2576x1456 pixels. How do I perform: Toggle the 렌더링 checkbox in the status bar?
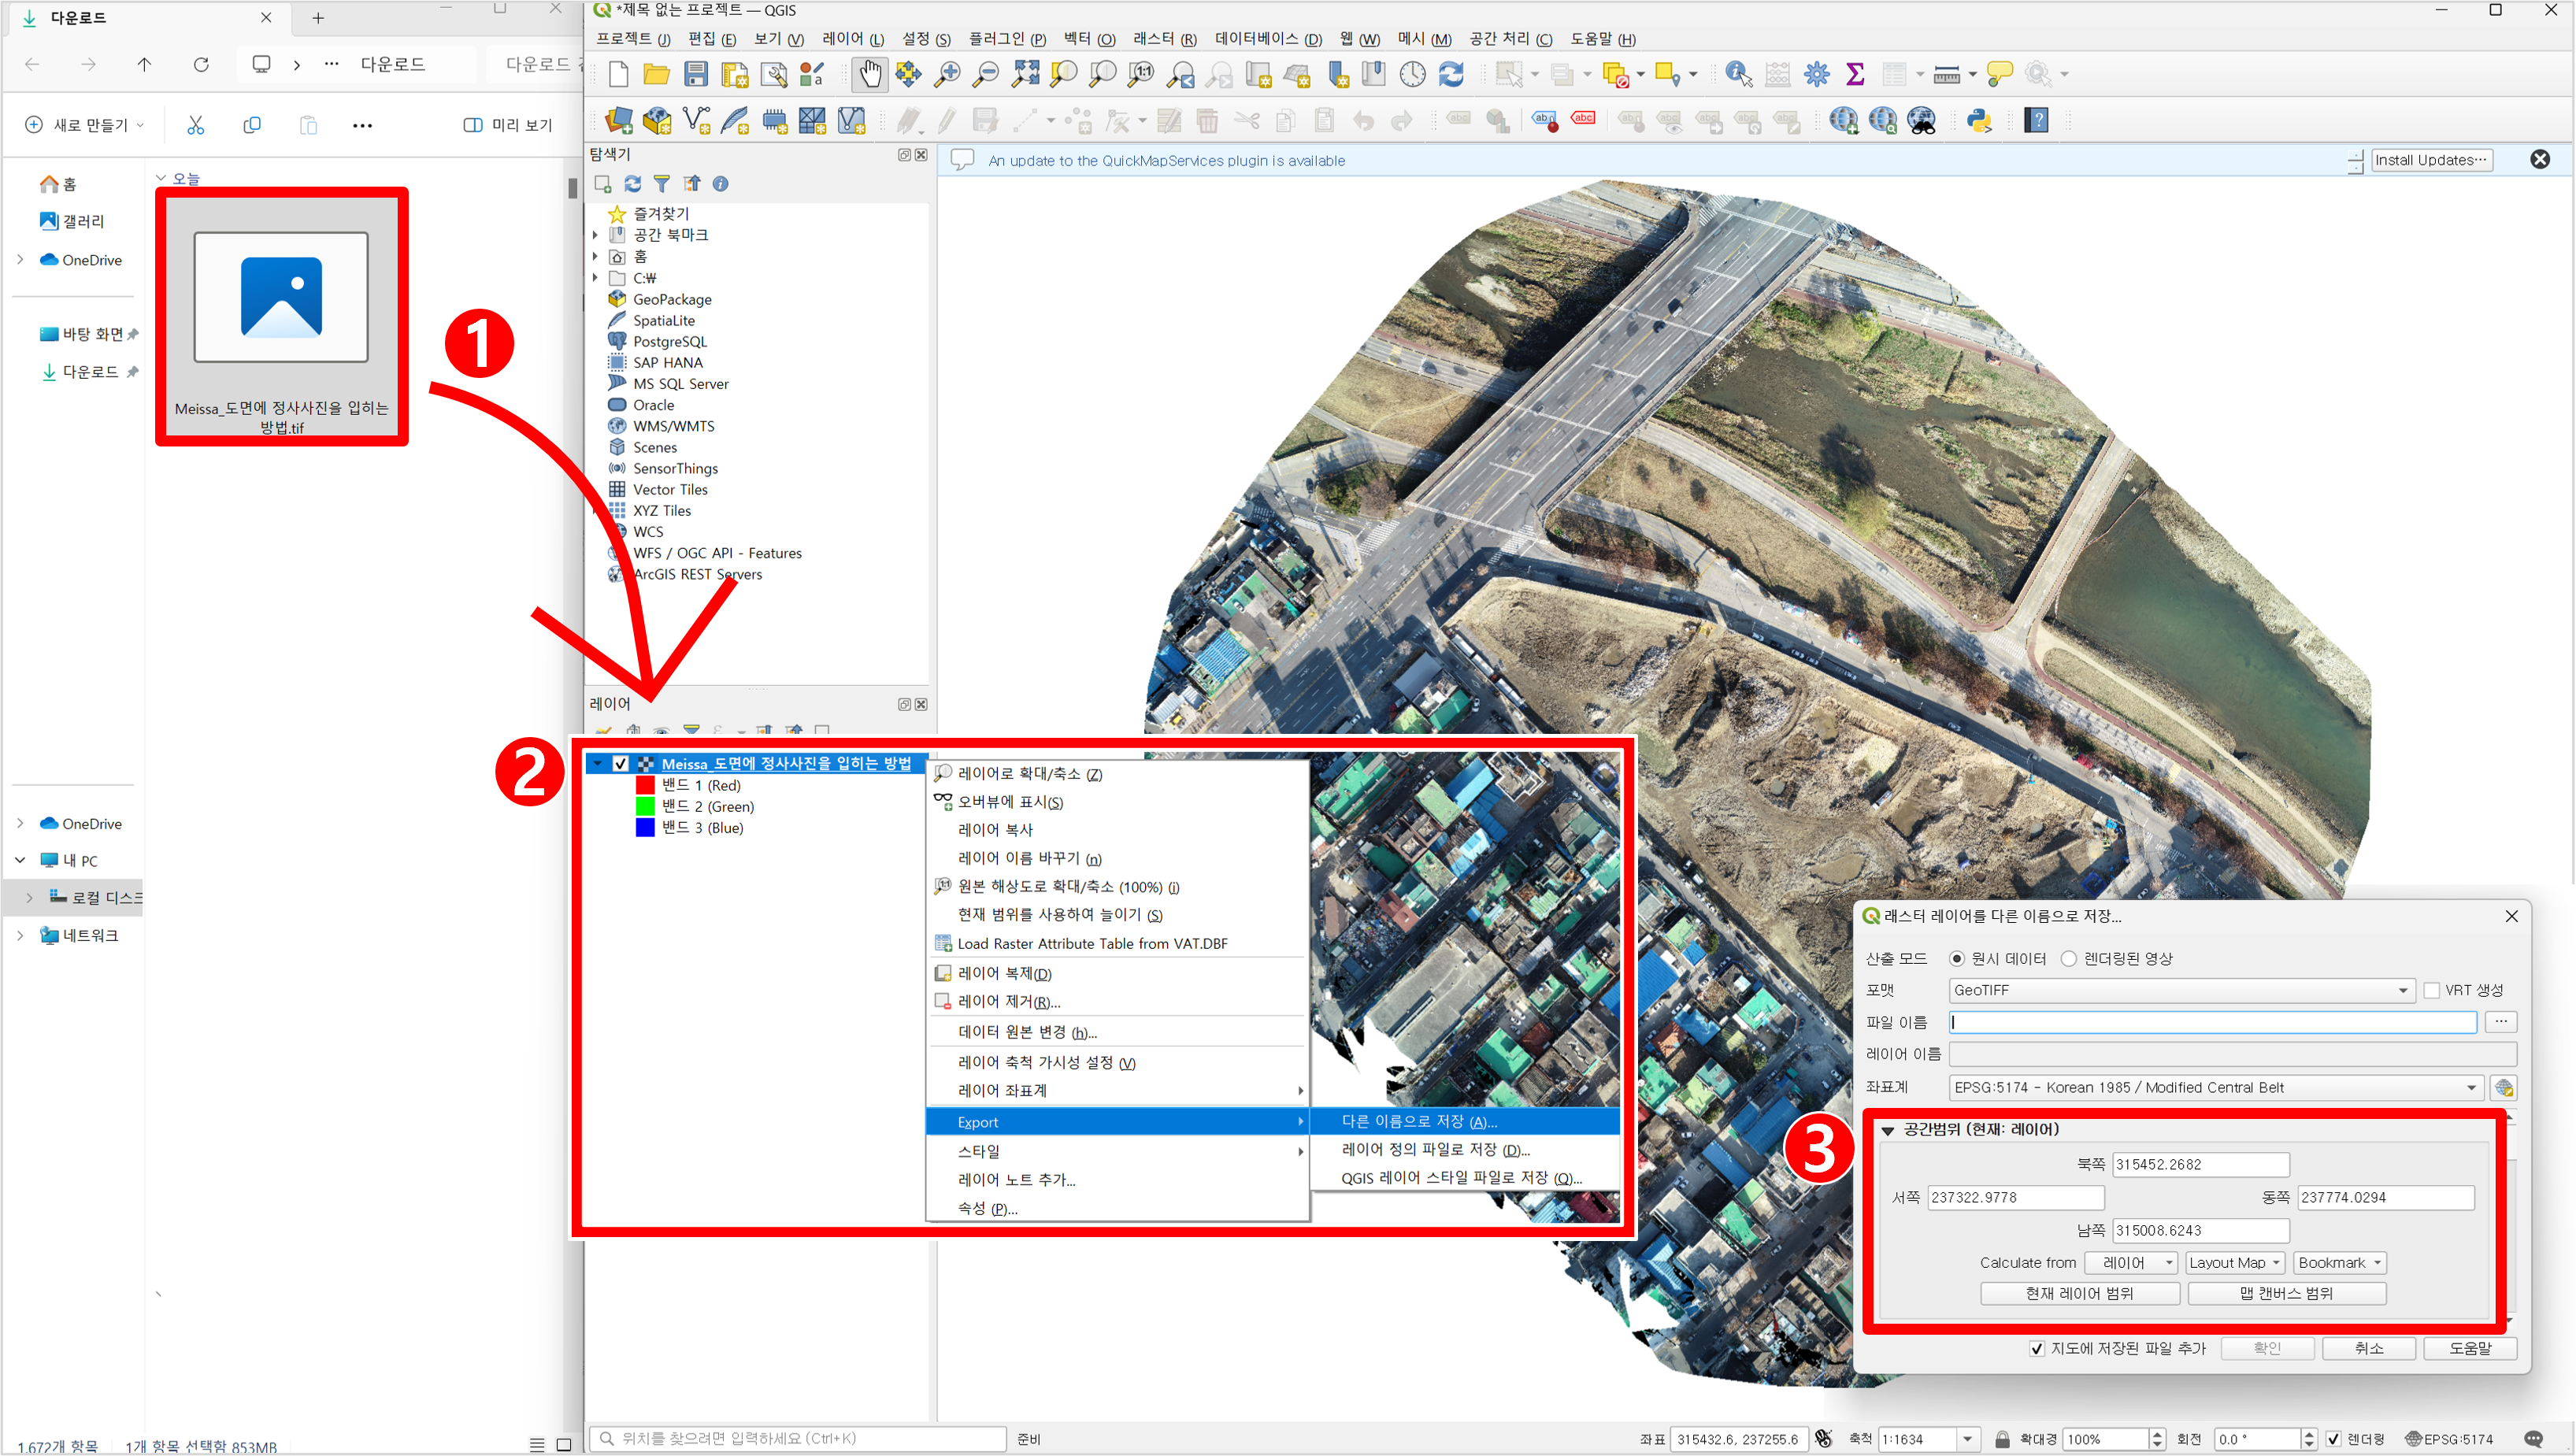2334,1440
